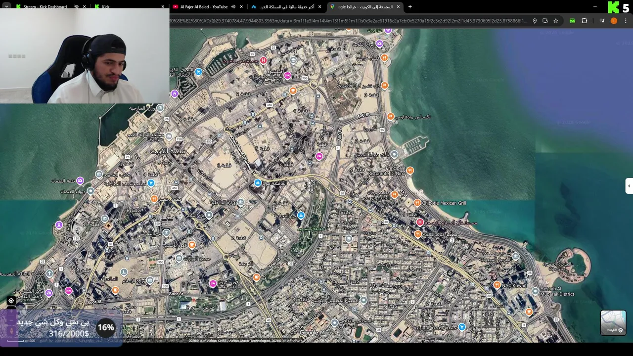Select the Saudi Embassy marker pin
Viewport: 633px width, 356px height.
[x=516, y=256]
